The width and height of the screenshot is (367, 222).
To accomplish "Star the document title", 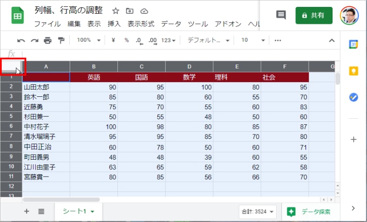I will click(x=116, y=11).
